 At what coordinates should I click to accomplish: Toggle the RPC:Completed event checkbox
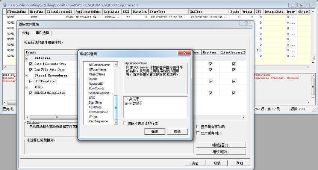coord(31,81)
